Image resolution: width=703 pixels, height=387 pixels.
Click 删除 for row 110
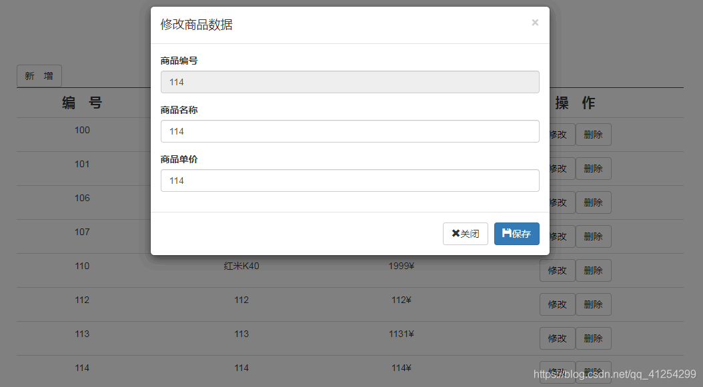(593, 270)
